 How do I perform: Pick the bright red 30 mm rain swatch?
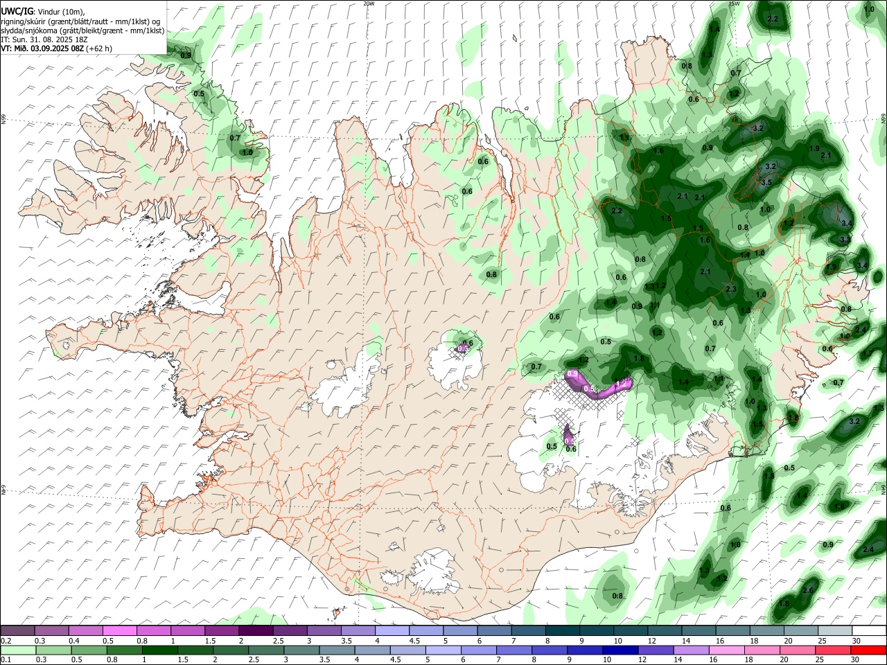click(x=868, y=650)
